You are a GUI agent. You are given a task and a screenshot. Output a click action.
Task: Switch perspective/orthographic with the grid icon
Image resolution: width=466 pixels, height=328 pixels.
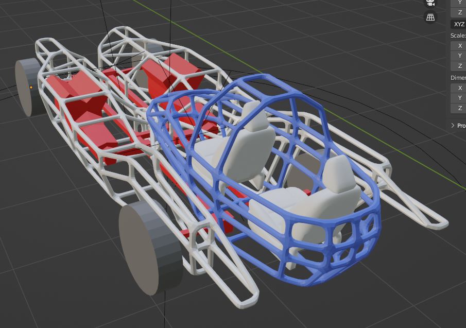pos(430,17)
